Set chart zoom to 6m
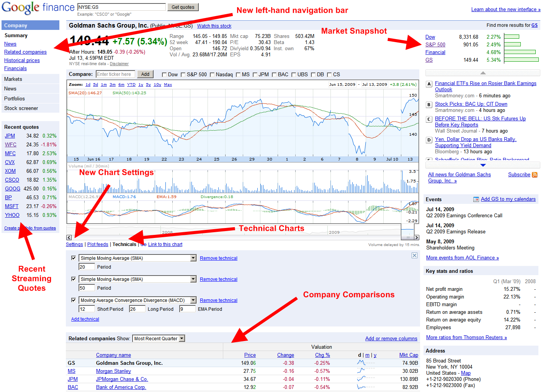This screenshot has height=392, width=543. click(x=121, y=85)
